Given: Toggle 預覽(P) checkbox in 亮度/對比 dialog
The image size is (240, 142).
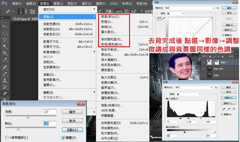Looking at the screenshot, I should pos(63,138).
